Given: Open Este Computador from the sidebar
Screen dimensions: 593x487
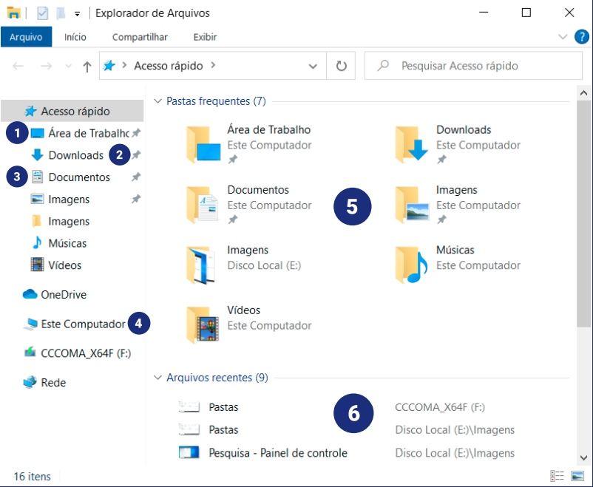Looking at the screenshot, I should click(74, 323).
